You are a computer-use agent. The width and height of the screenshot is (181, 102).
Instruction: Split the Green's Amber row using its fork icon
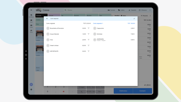tap(89, 46)
